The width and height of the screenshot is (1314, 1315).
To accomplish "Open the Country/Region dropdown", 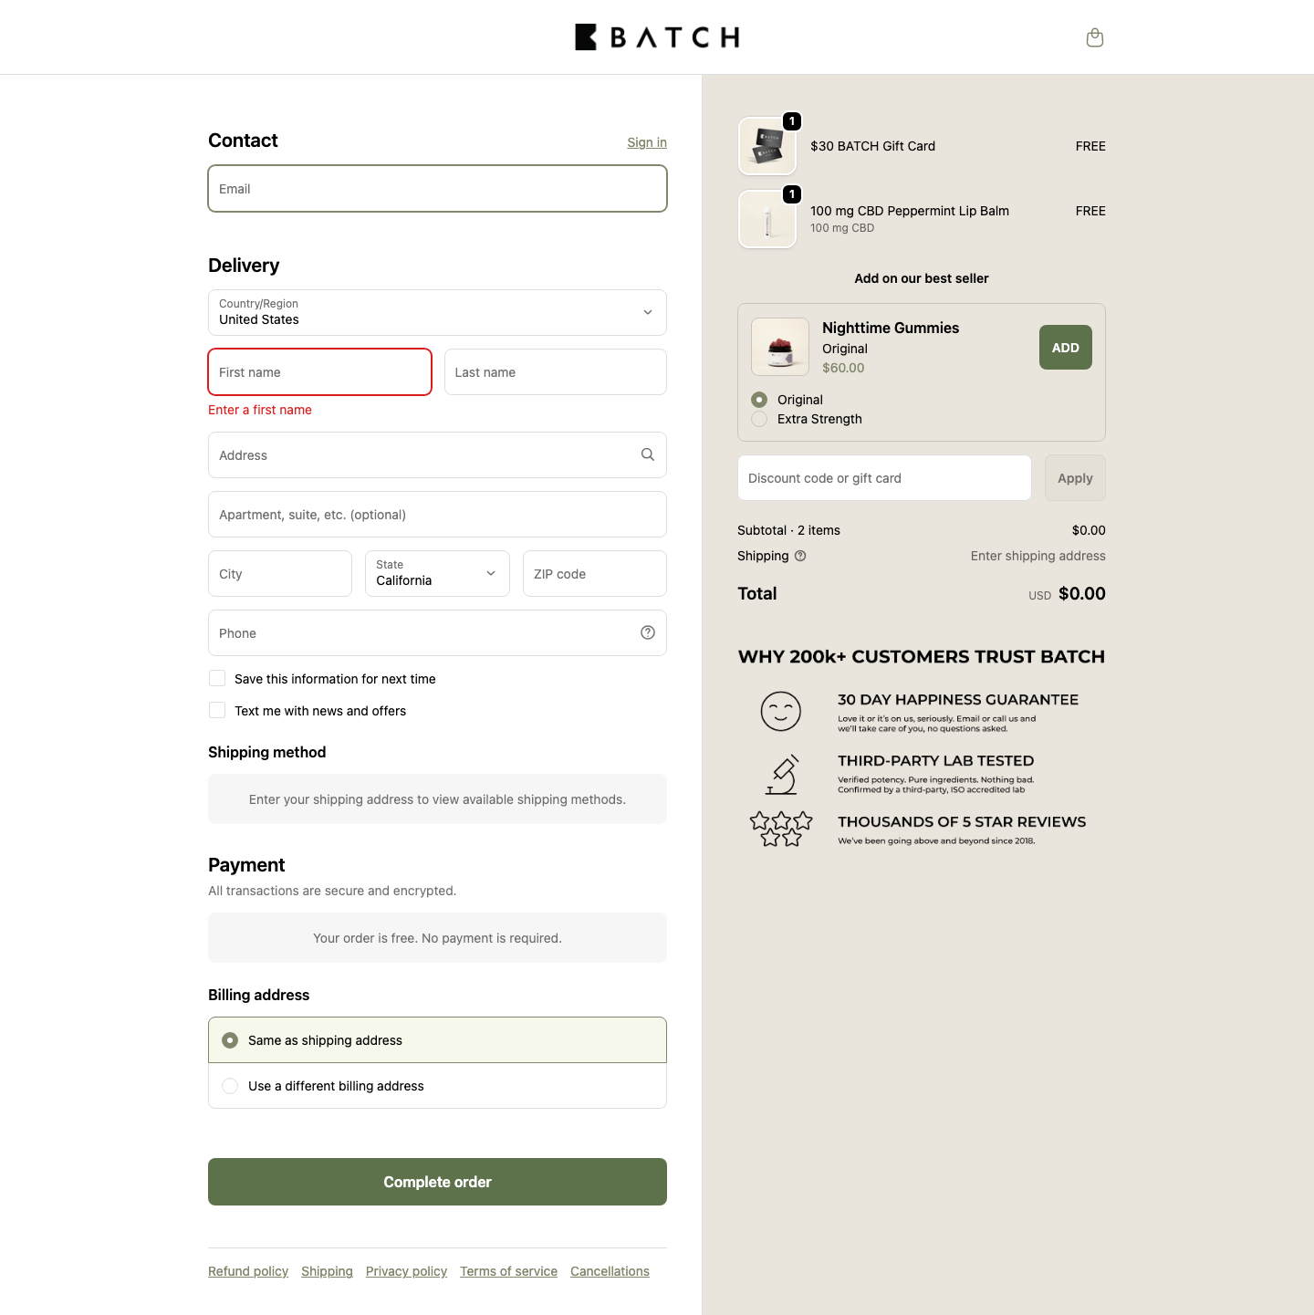I will click(x=437, y=312).
